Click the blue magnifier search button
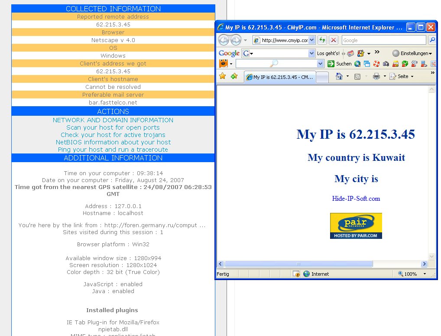Image resolution: width=441 pixels, height=336 pixels. tap(432, 40)
